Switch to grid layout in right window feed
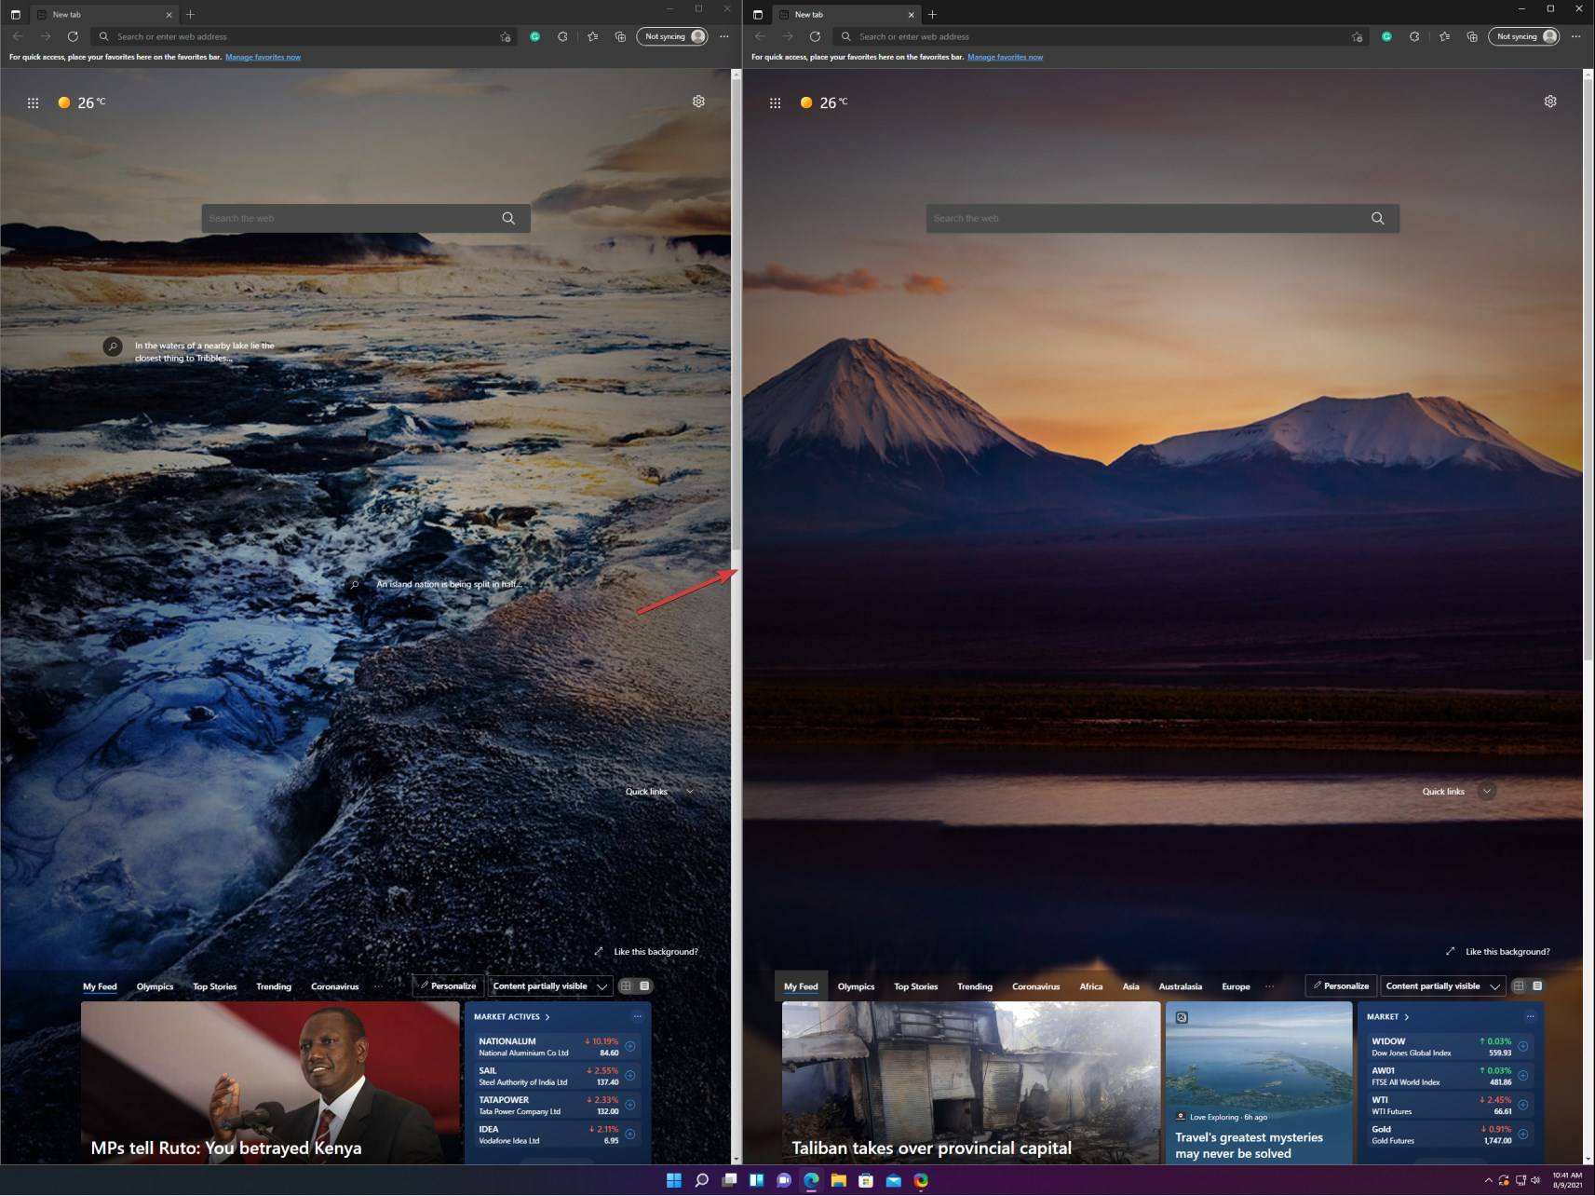Screen dimensions: 1595x1196 tap(1519, 985)
